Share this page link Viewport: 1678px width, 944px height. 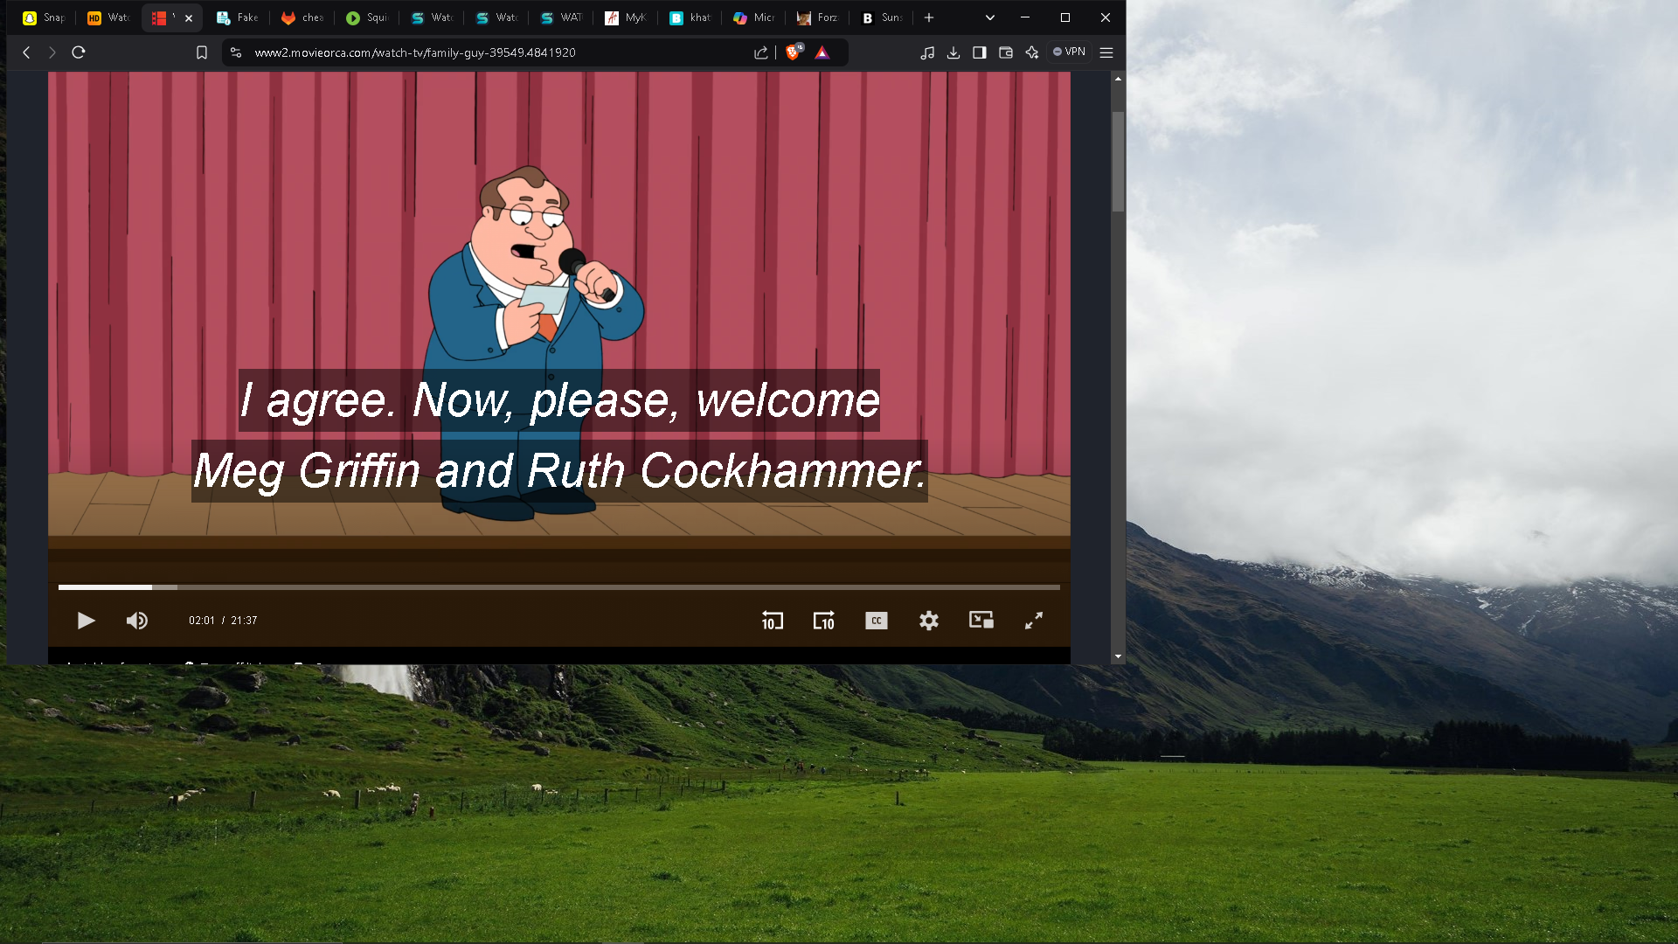click(x=761, y=52)
